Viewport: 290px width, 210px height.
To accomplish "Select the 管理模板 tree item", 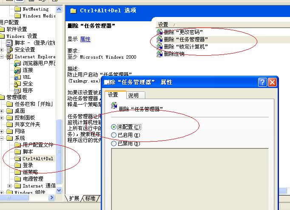I will tap(17, 97).
